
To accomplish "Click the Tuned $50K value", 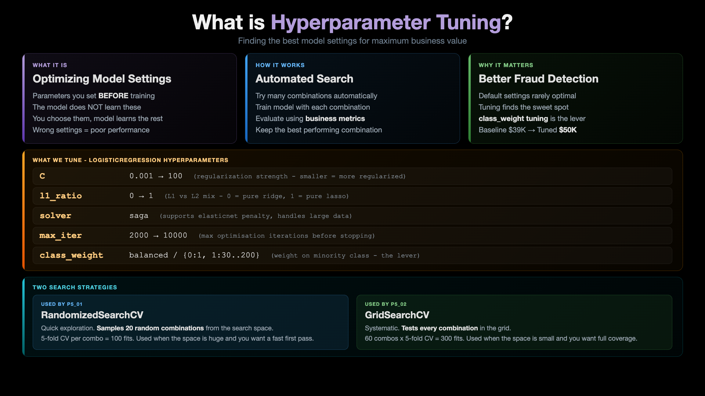I will pos(557,130).
